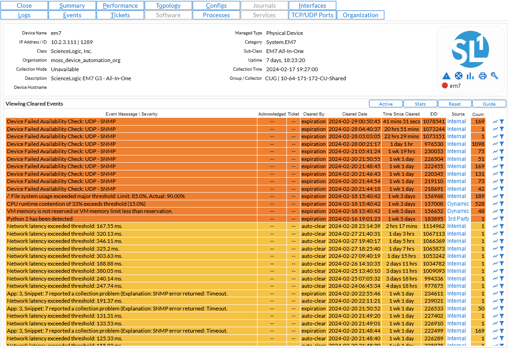This screenshot has height=348, width=509.
Task: Follow the 3rd Party source link
Action: tap(458, 219)
